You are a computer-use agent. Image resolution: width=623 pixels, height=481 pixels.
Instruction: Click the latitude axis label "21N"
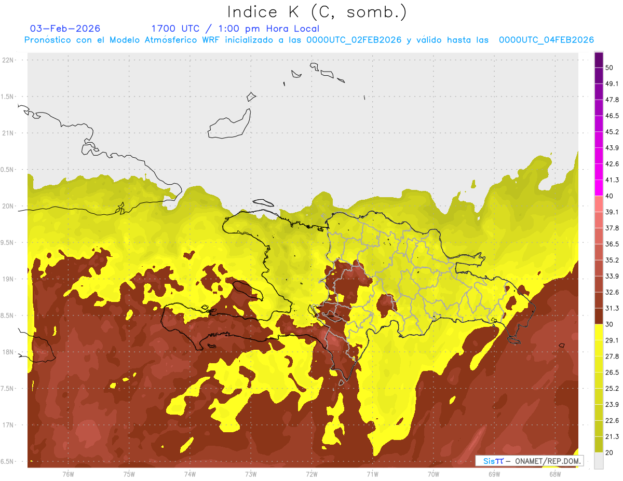(x=9, y=133)
